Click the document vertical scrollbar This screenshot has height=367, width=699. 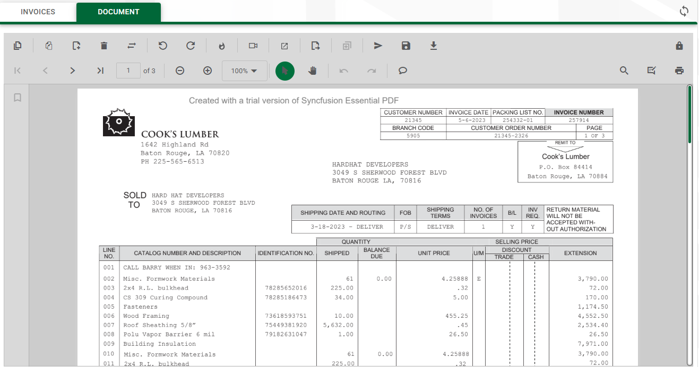tap(689, 114)
